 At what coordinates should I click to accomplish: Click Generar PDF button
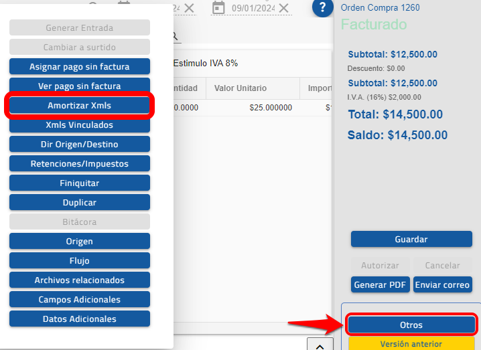coord(380,285)
